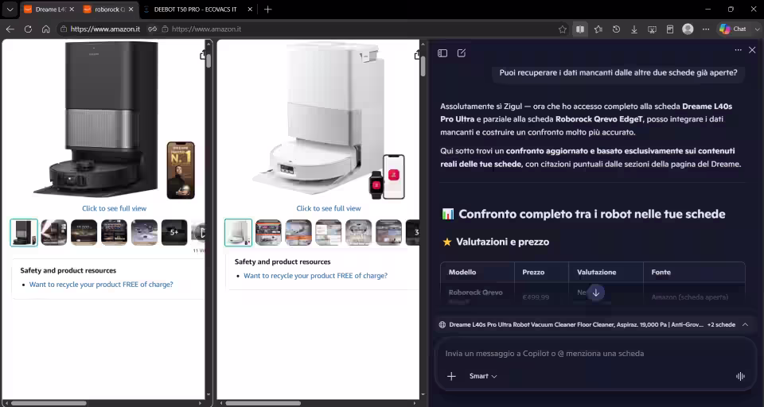Select the fourth Dreame product thumbnail
The height and width of the screenshot is (407, 764).
[x=114, y=233]
